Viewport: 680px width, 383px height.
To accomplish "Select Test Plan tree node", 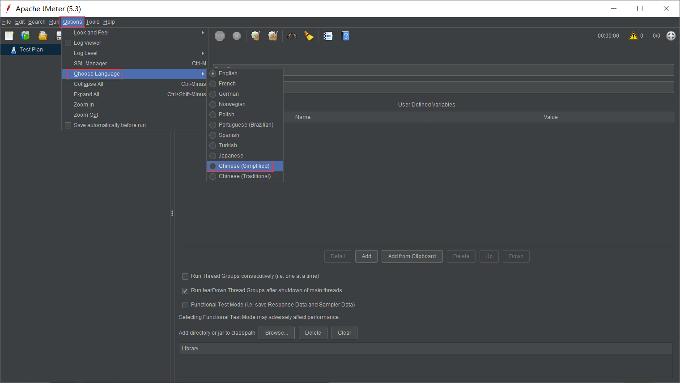I will pyautogui.click(x=31, y=50).
